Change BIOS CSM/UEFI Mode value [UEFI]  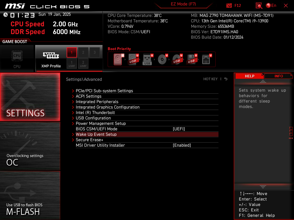(179, 129)
